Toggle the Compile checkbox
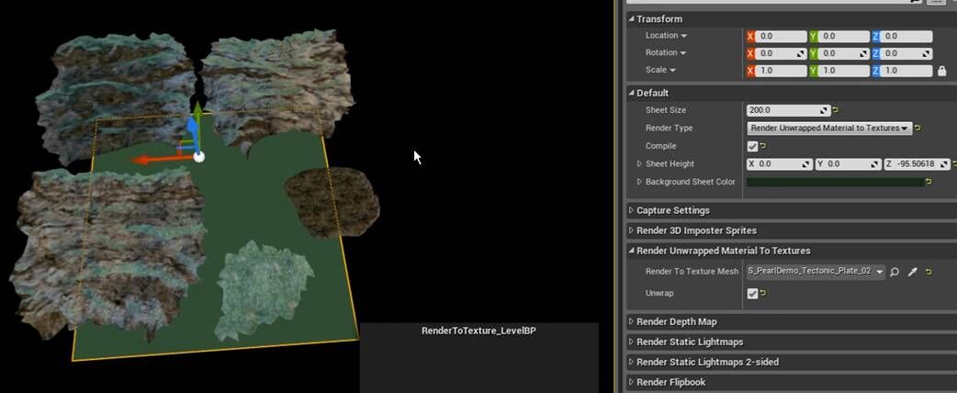Image resolution: width=957 pixels, height=393 pixels. pos(752,146)
